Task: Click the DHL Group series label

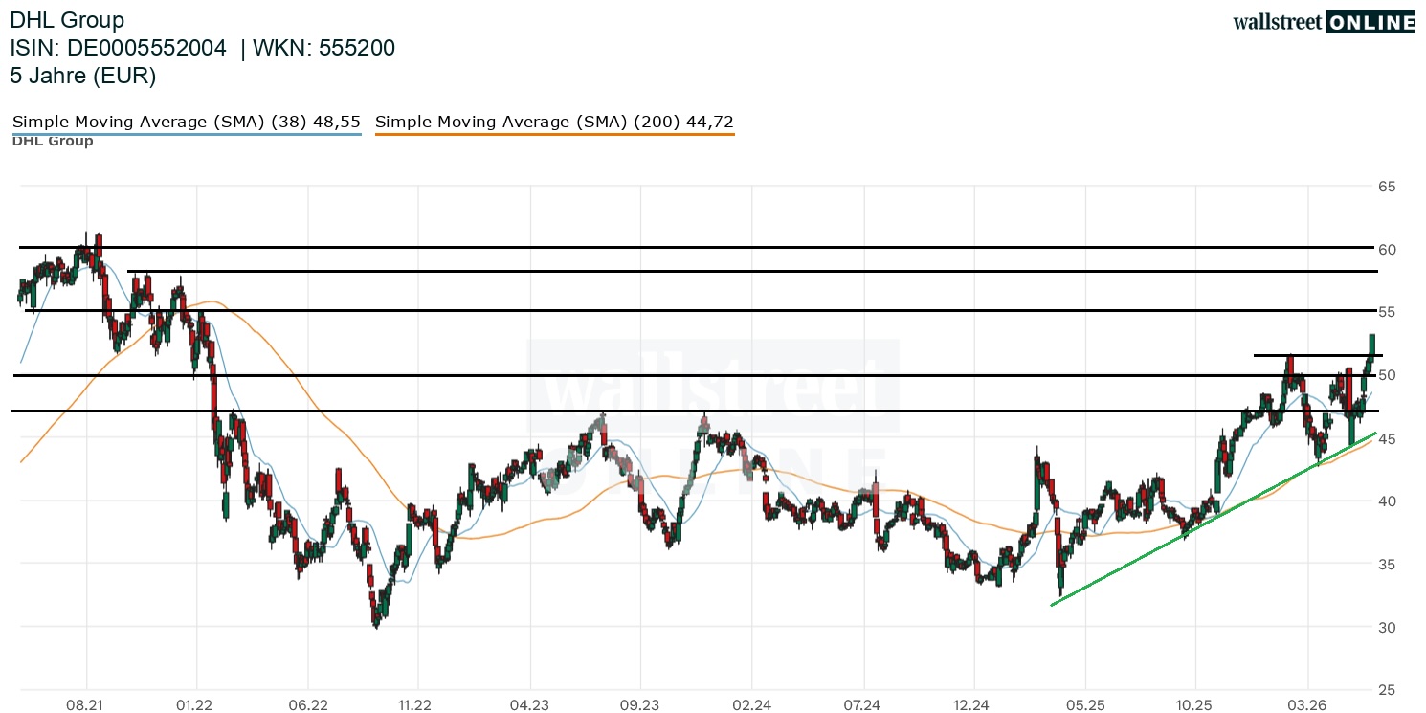Action: (53, 142)
